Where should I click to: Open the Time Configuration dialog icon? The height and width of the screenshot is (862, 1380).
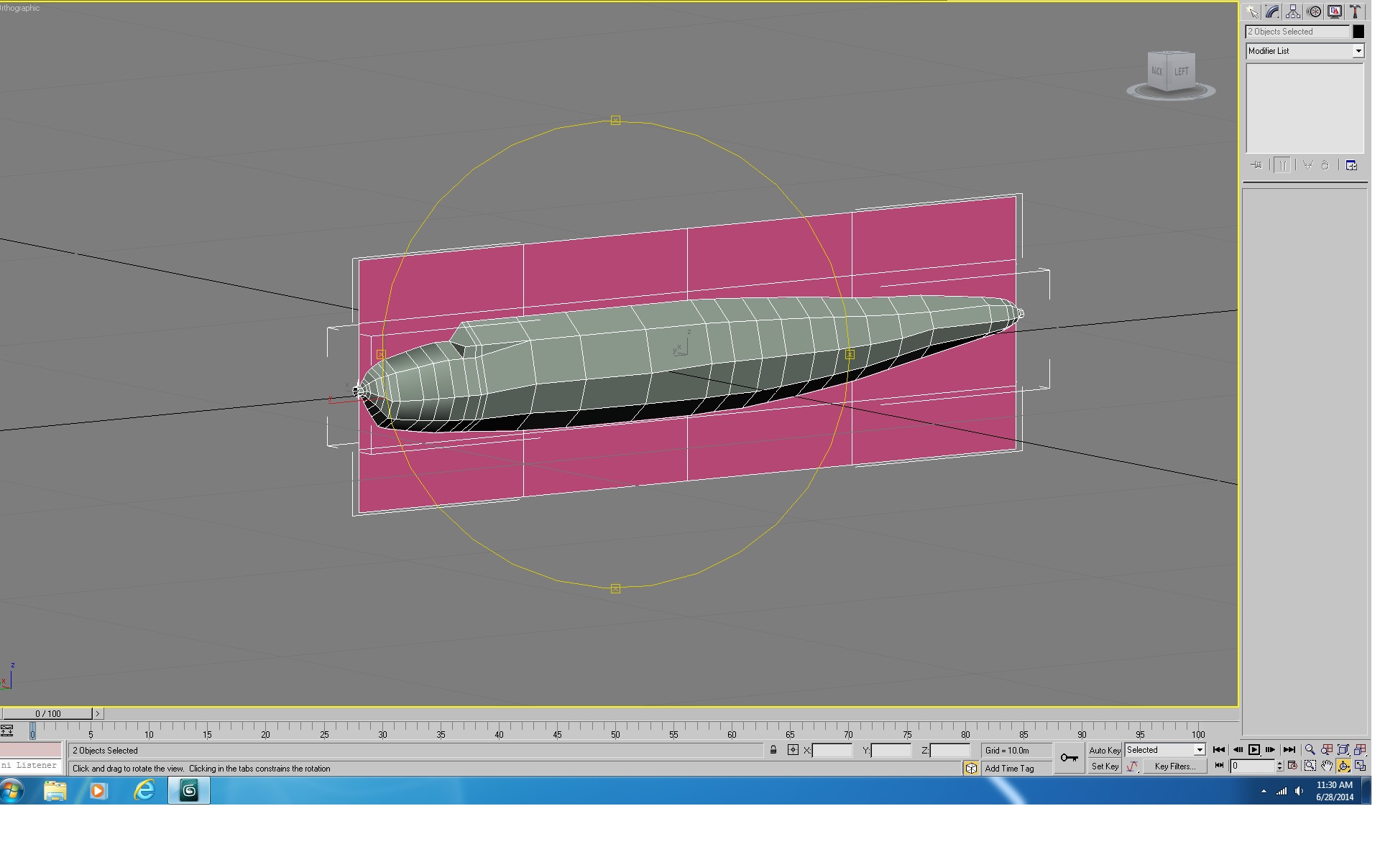1292,766
